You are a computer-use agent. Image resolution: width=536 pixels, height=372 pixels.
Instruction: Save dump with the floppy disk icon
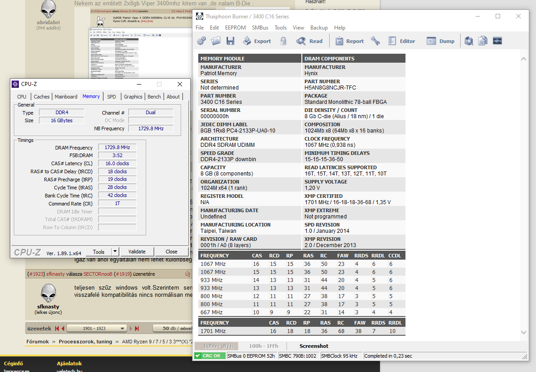231,41
